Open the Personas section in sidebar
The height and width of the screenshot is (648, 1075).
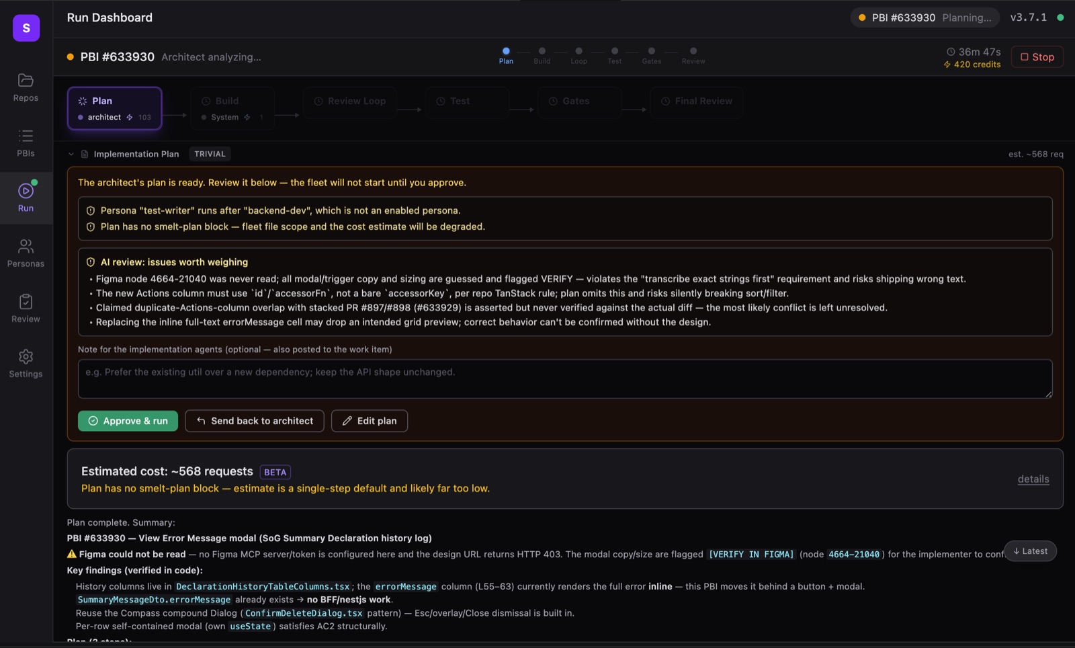(26, 253)
